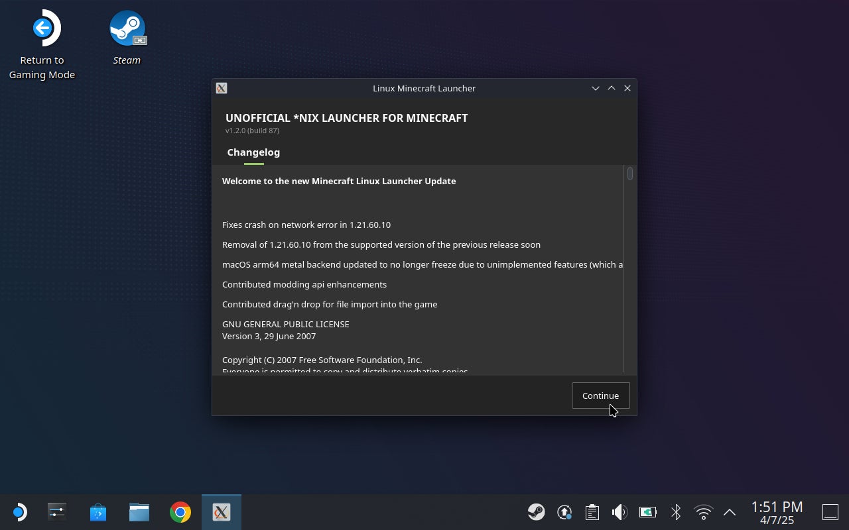Screen dimensions: 849x530
Task: Open Steam from the system tray
Action: click(537, 511)
